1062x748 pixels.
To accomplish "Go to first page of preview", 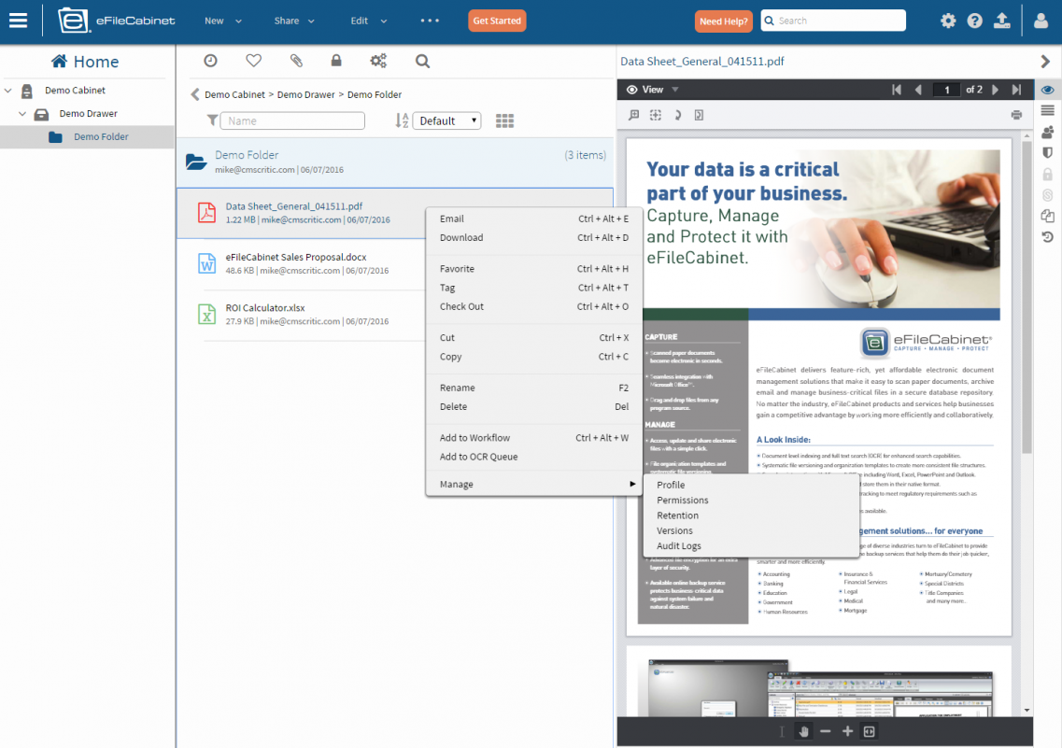I will click(897, 90).
